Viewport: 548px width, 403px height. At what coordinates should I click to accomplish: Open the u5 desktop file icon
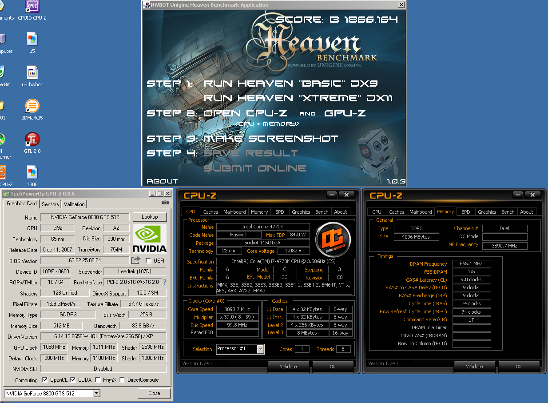[32, 39]
